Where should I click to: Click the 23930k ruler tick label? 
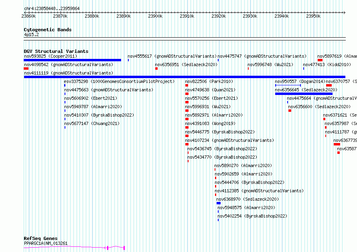point(250,16)
